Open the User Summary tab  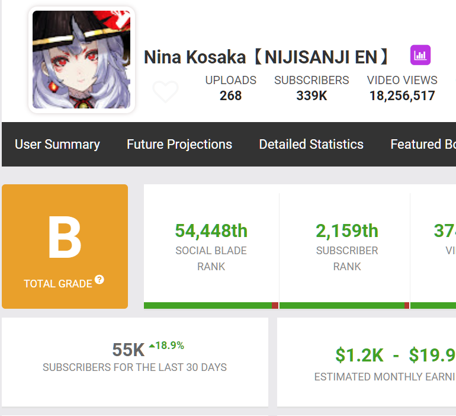click(x=57, y=144)
